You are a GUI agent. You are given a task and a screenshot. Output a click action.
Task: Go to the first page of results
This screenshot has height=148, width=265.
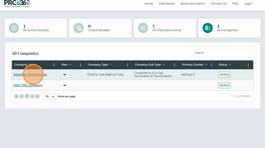tap(16, 96)
